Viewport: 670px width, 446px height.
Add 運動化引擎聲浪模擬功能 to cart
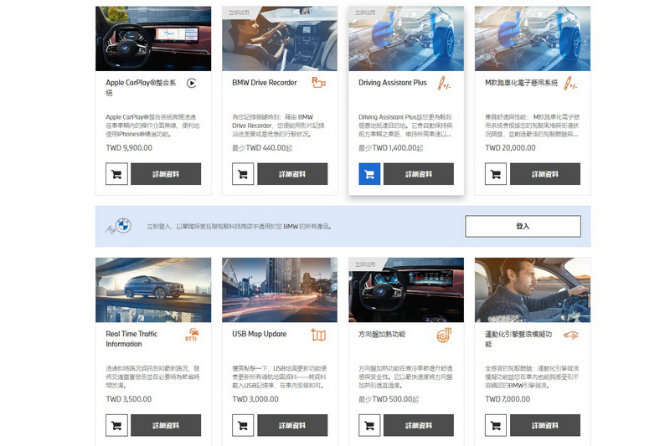(x=496, y=425)
